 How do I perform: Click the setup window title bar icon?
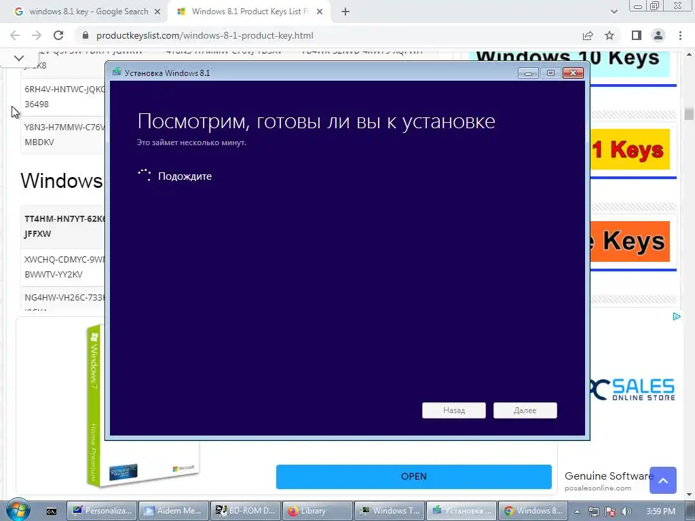click(x=117, y=72)
